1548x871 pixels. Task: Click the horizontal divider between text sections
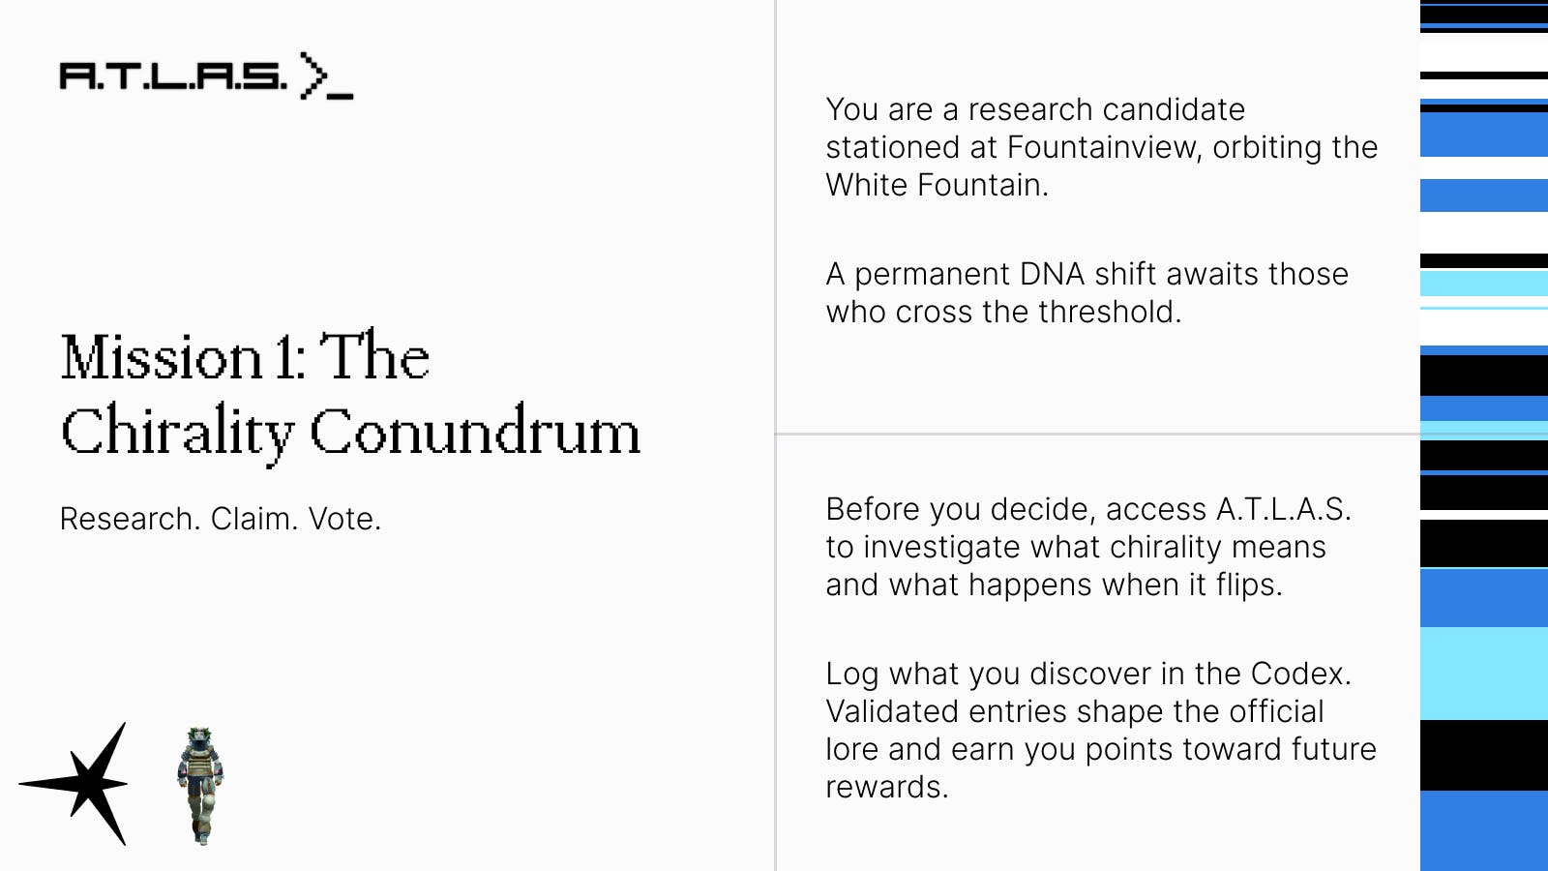coord(1097,435)
